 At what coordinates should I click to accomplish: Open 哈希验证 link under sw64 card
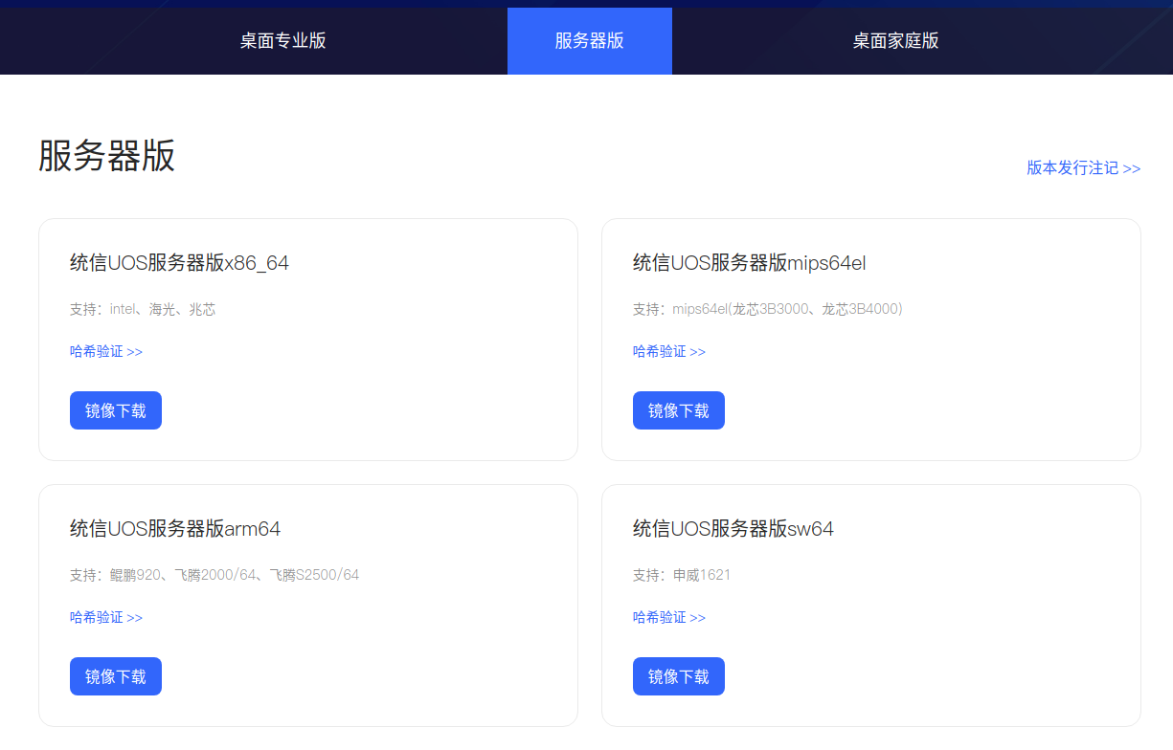pos(669,617)
